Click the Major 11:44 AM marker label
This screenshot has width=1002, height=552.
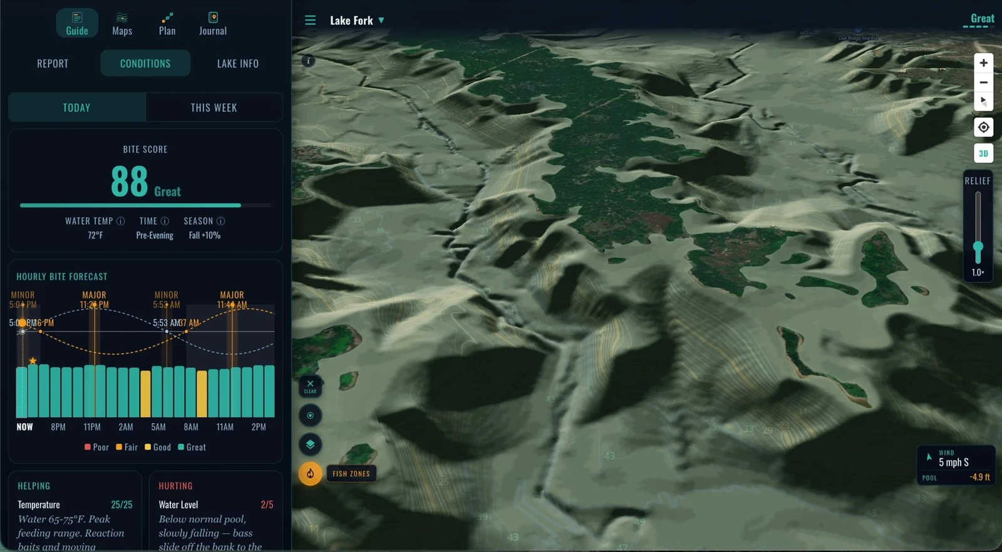(232, 300)
